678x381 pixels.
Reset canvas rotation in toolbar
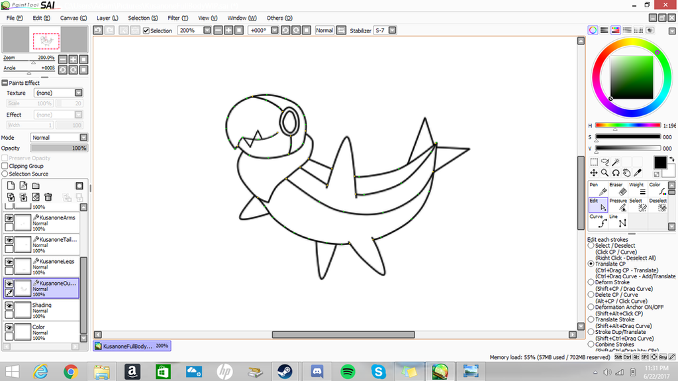pos(307,30)
